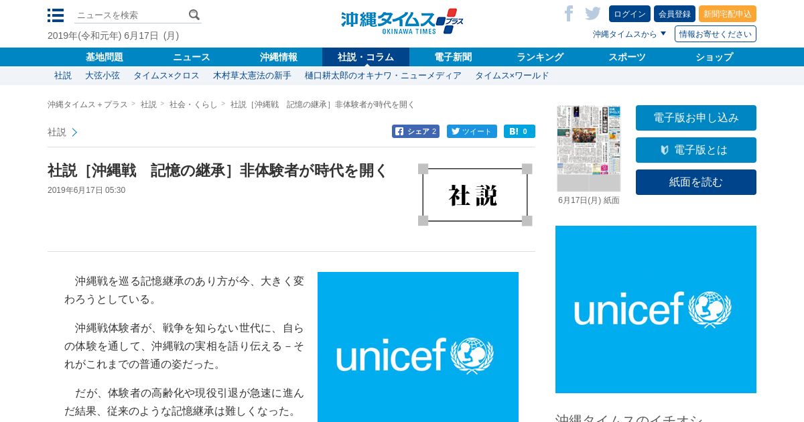Open 社説 in the sub-navigation bar
The height and width of the screenshot is (422, 804).
[63, 76]
